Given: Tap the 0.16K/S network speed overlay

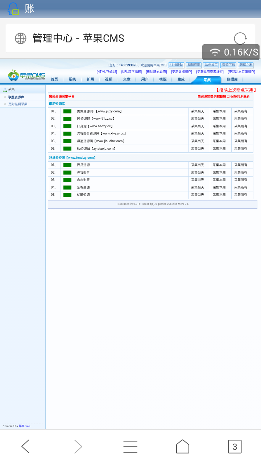Looking at the screenshot, I should 231,52.
